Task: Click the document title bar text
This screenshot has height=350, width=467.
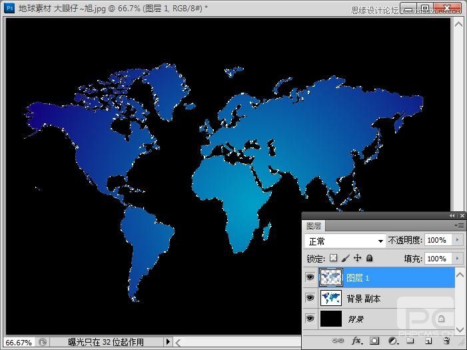Action: pyautogui.click(x=113, y=8)
